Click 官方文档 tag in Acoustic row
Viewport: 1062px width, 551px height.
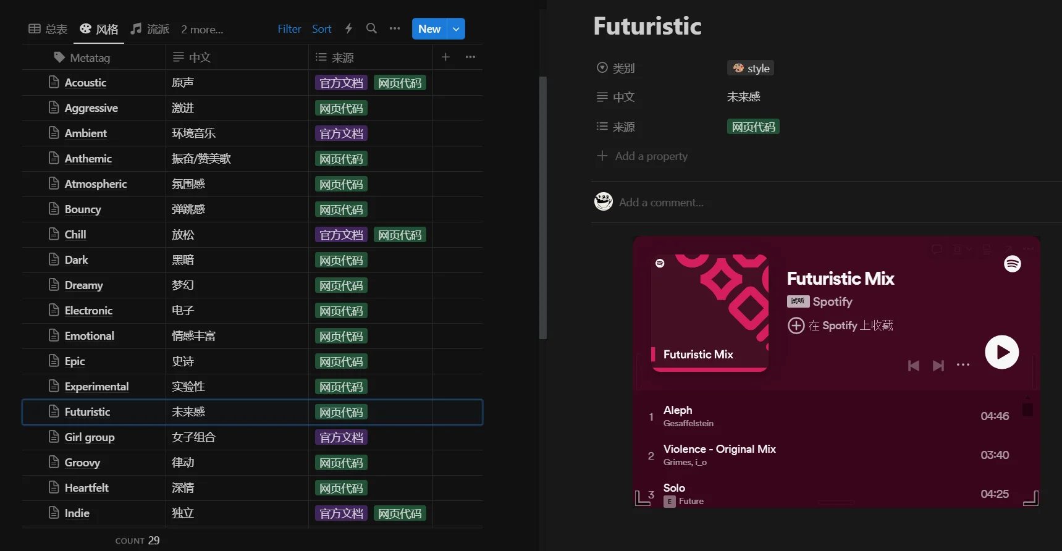[x=341, y=83]
